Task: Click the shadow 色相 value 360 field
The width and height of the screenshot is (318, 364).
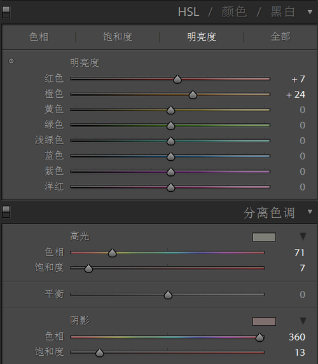Action: coord(297,337)
